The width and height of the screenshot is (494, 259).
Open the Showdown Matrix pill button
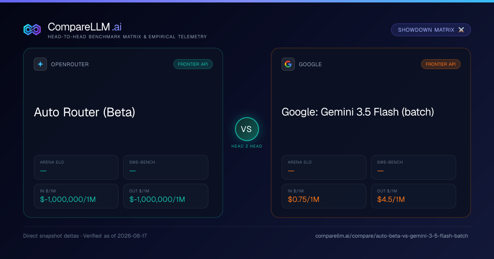pyautogui.click(x=431, y=30)
